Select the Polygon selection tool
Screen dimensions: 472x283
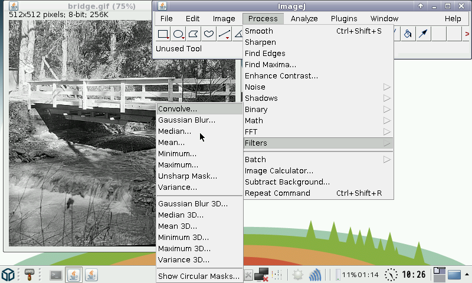click(x=194, y=34)
